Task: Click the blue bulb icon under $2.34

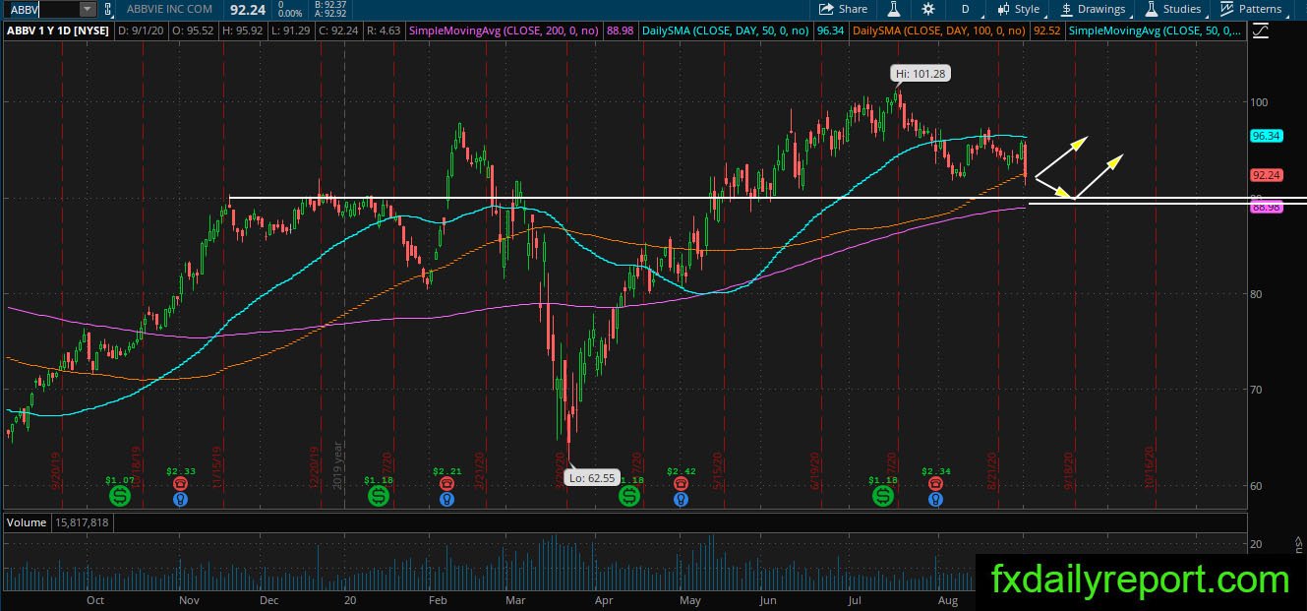Action: click(936, 500)
